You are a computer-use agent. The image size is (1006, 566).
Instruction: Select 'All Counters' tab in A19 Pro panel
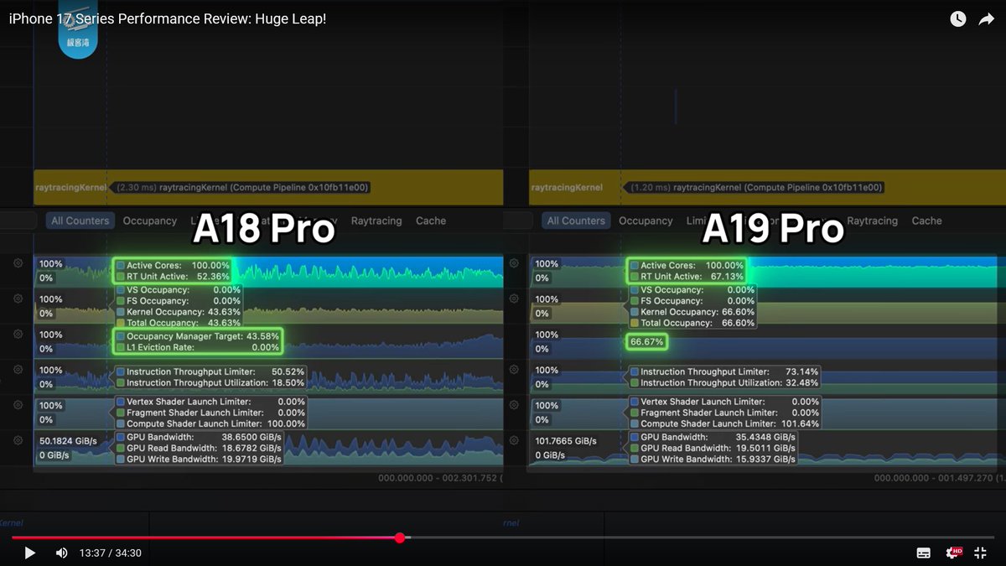pyautogui.click(x=576, y=221)
